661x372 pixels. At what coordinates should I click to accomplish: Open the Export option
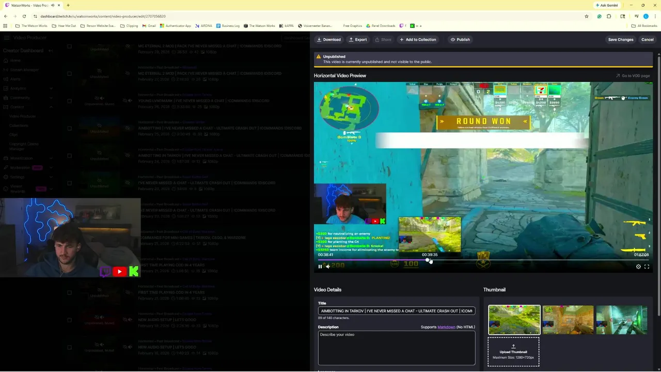(357, 39)
